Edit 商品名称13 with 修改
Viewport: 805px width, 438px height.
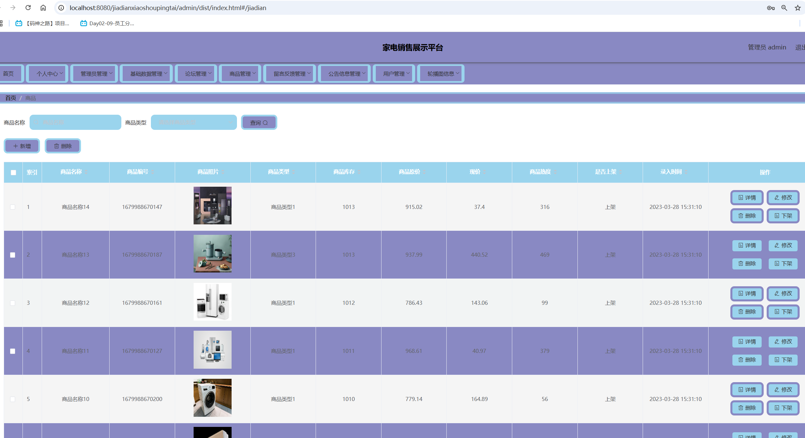783,246
